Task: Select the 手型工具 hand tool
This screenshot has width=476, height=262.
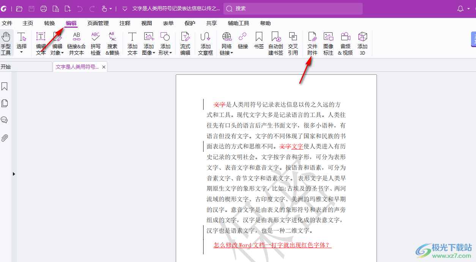Action: [x=6, y=43]
